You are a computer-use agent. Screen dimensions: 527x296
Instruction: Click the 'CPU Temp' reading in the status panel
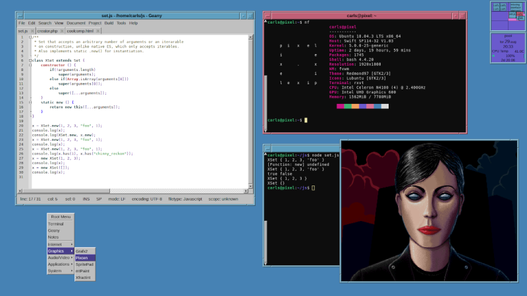click(508, 51)
